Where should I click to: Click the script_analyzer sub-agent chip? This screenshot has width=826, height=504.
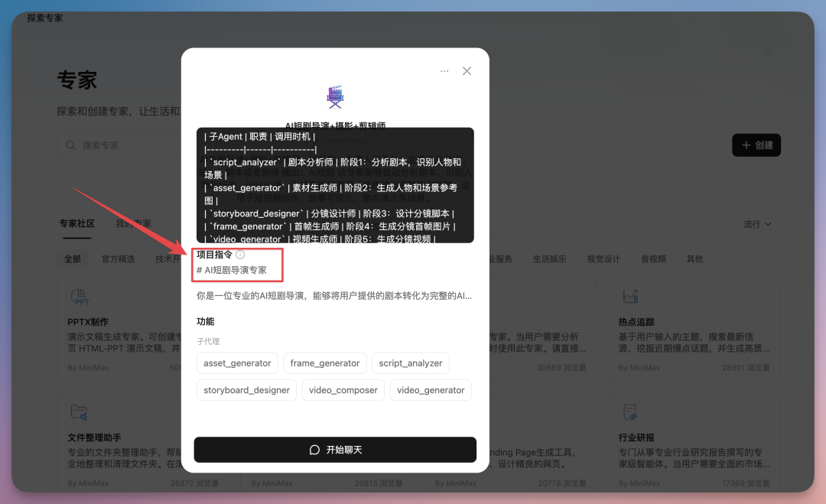tap(411, 363)
